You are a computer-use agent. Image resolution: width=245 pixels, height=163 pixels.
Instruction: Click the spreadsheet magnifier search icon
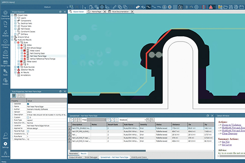click(x=112, y=120)
